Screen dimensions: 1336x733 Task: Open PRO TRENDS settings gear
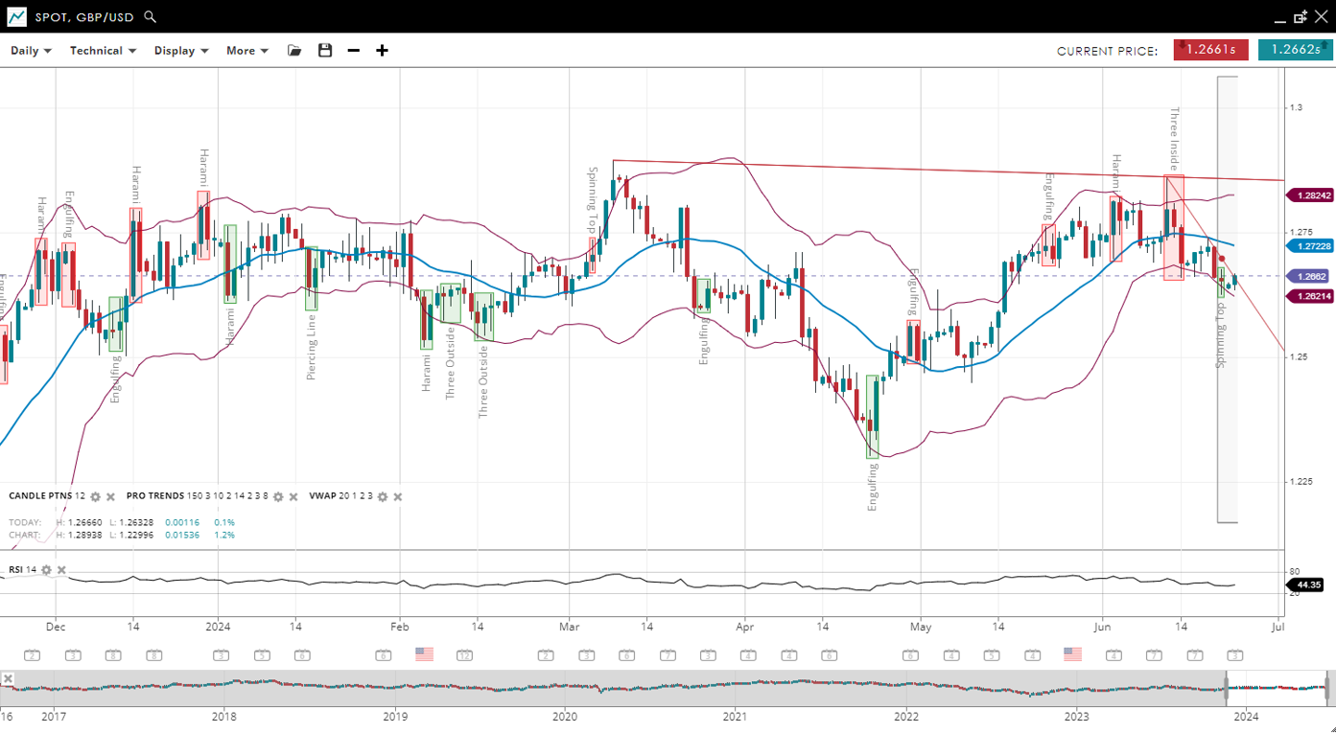[278, 497]
